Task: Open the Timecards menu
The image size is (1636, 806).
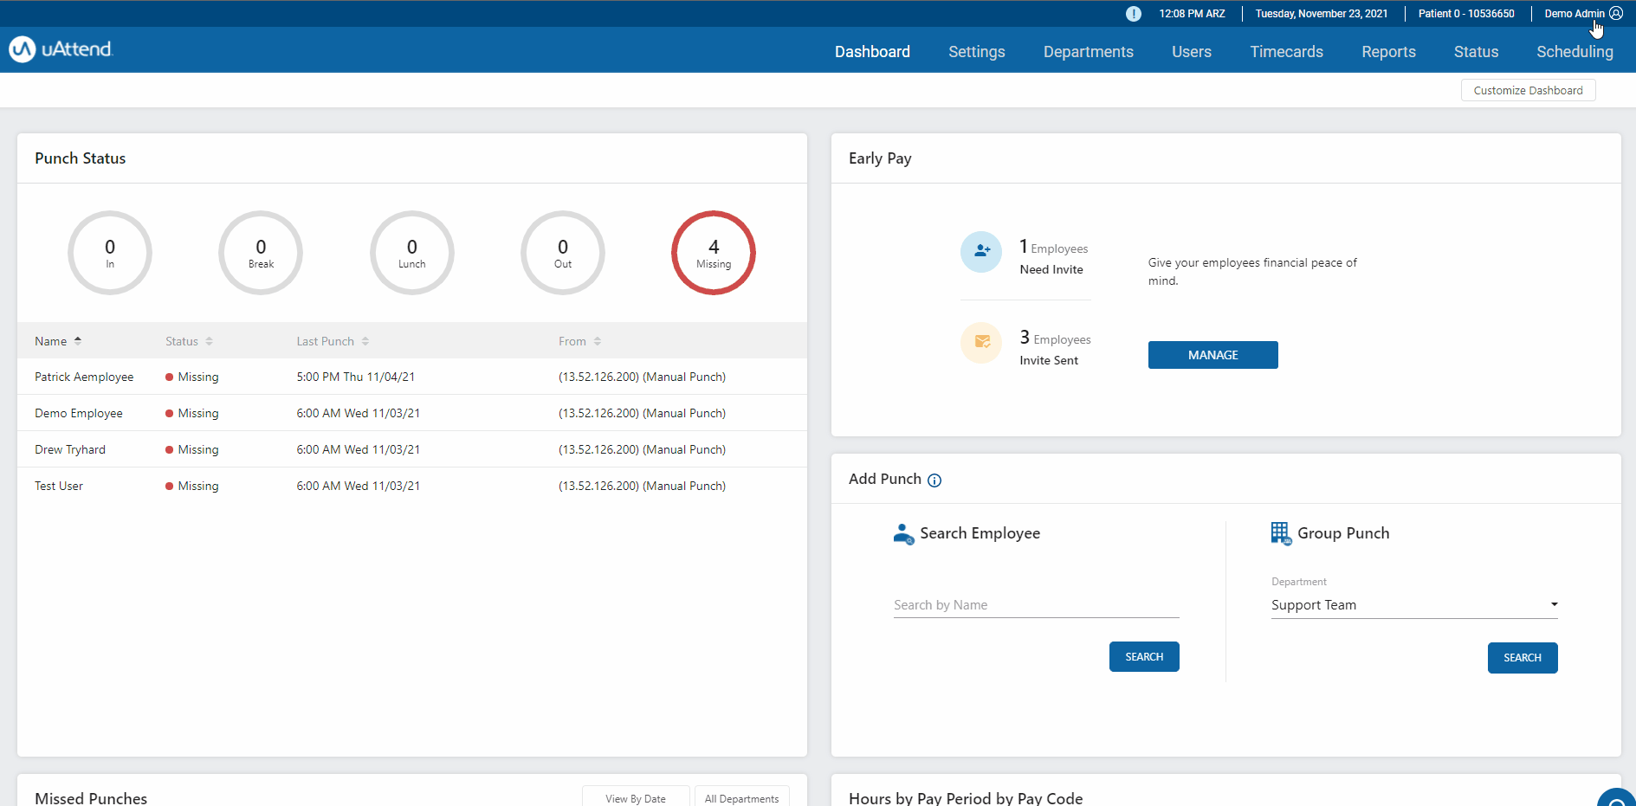Action: click(x=1286, y=52)
